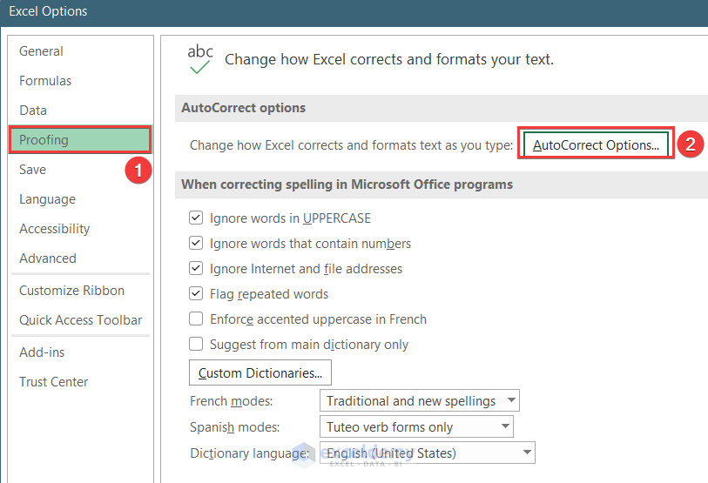The width and height of the screenshot is (708, 483).
Task: Uncheck Ignore words that contain numbers
Action: pyautogui.click(x=196, y=244)
